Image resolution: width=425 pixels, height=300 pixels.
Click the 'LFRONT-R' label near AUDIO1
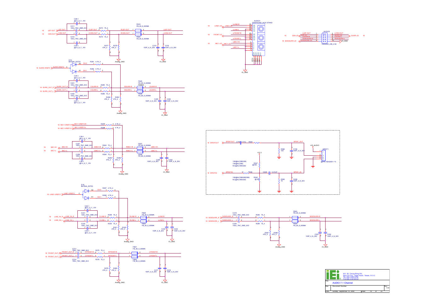pos(237,33)
